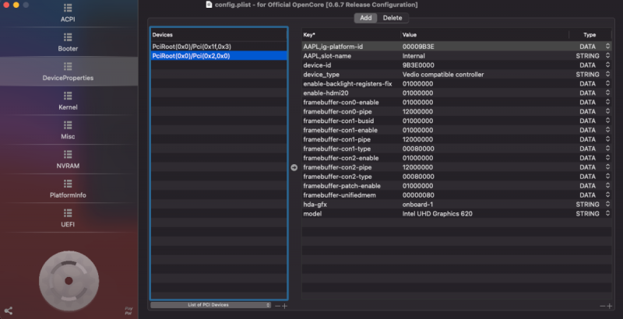Click the value field for device-id
Screen dimensions: 623x319
[x=483, y=65]
